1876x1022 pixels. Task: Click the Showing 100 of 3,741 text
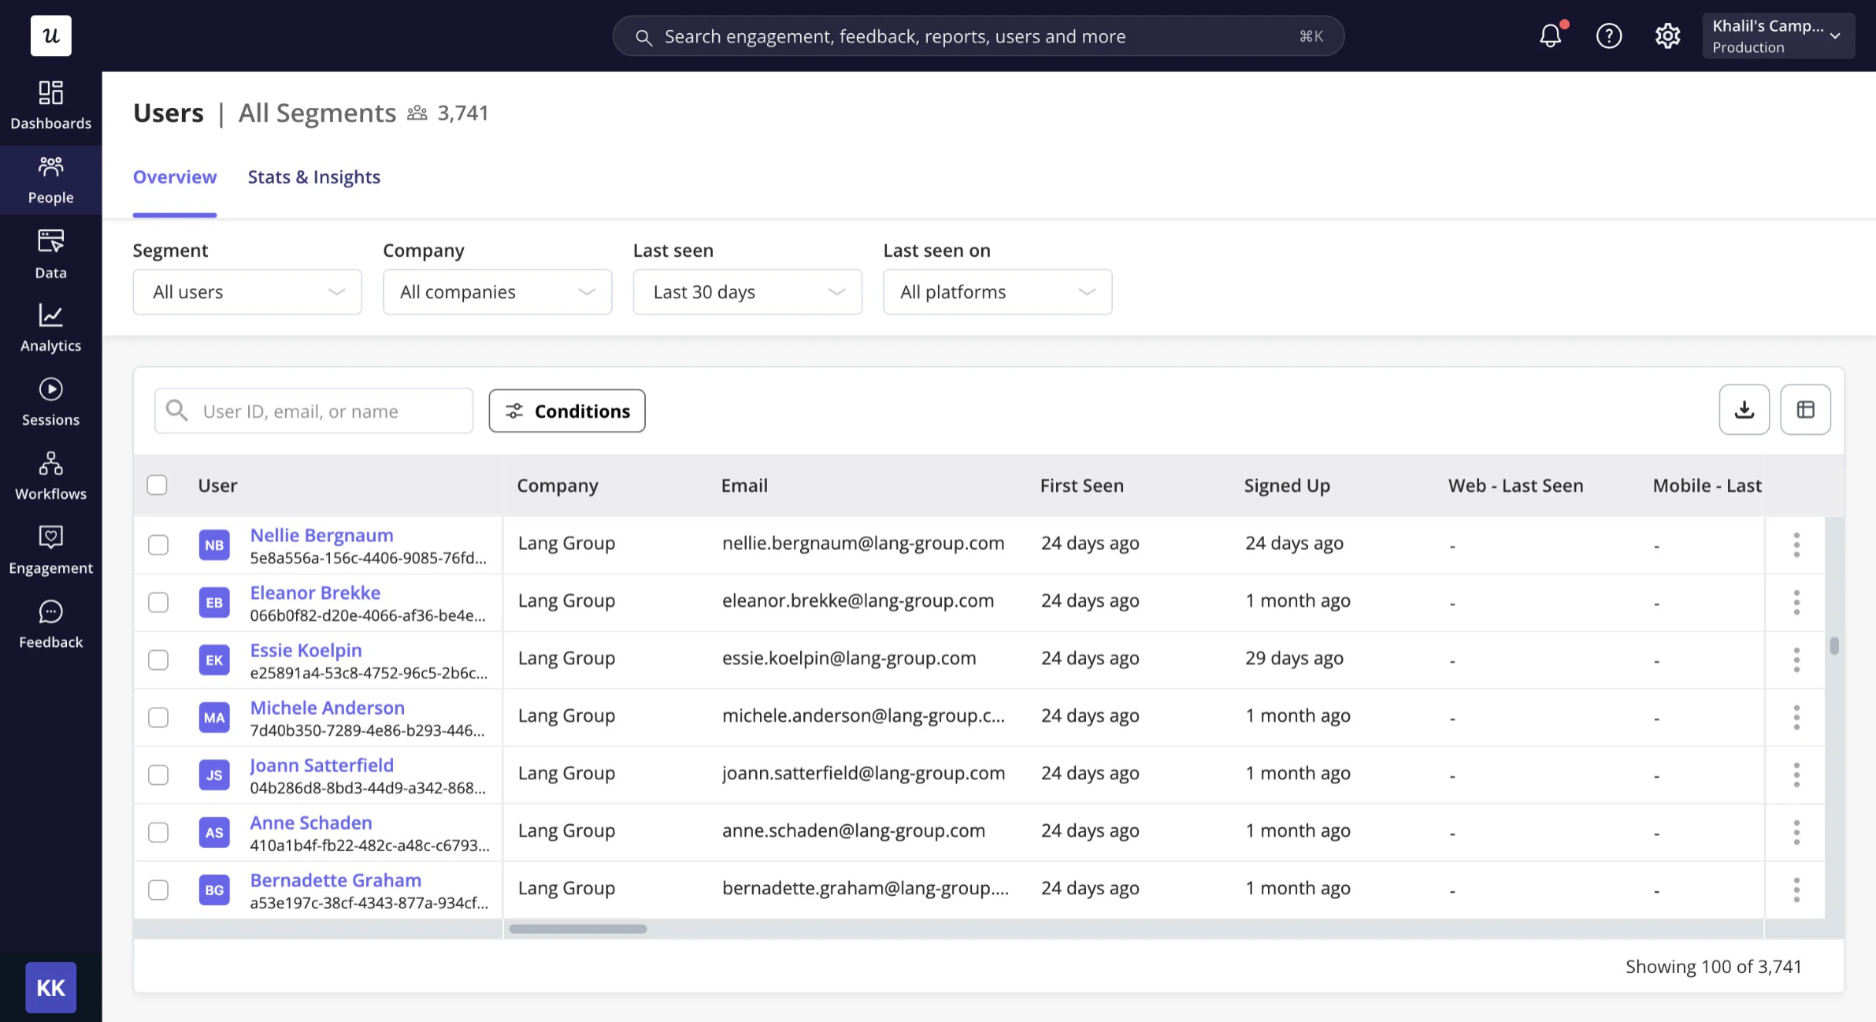tap(1713, 966)
